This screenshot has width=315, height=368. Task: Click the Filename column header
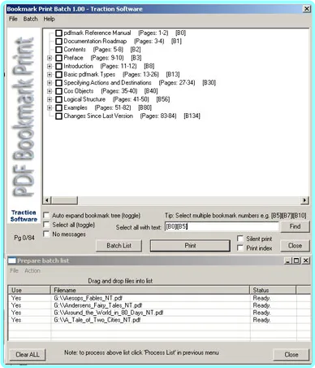150,290
